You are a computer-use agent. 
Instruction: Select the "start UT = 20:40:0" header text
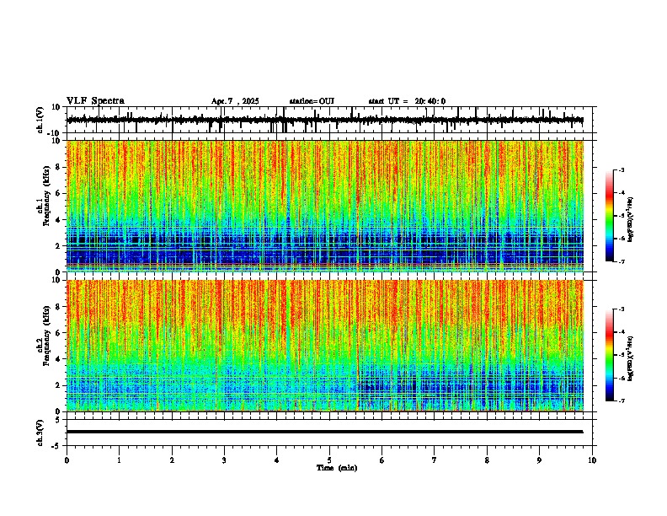(407, 101)
